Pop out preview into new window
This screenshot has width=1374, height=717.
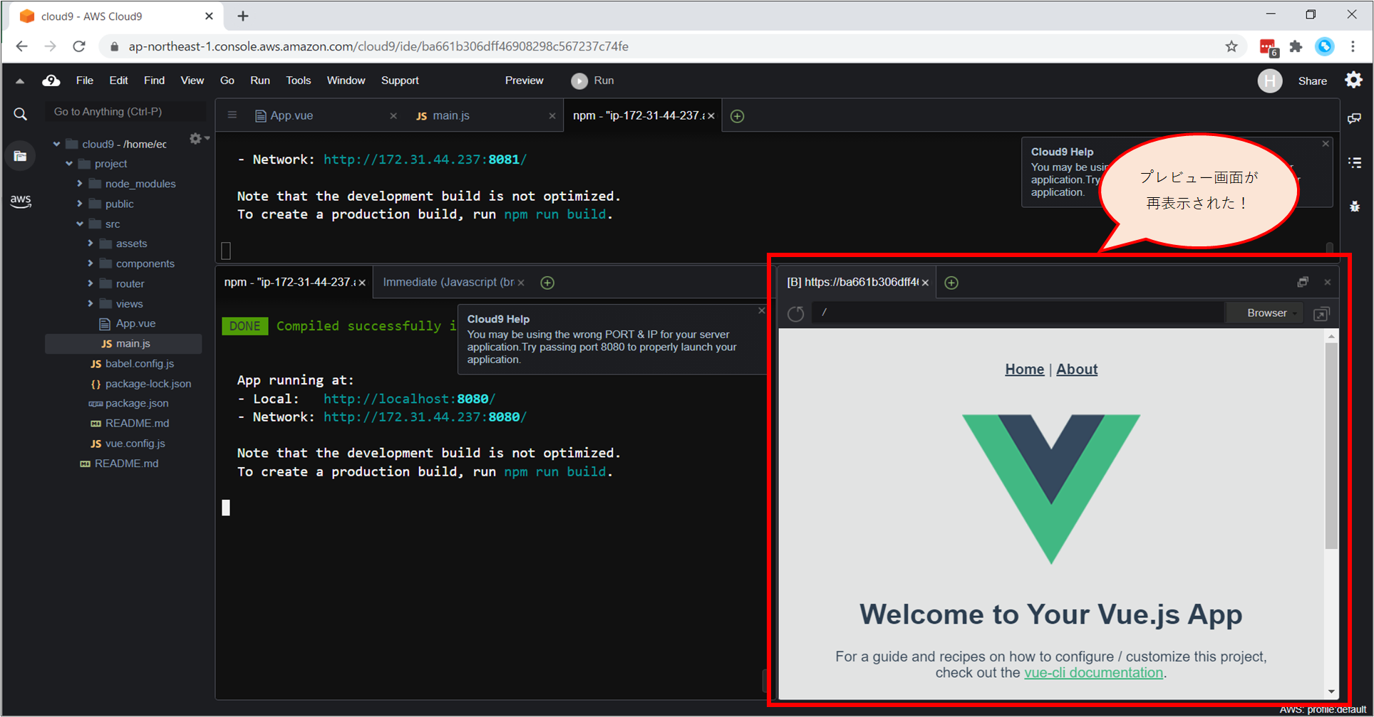(1321, 313)
